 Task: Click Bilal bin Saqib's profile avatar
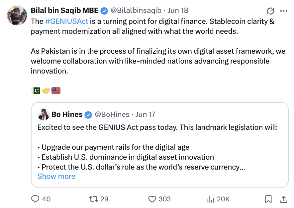(17, 15)
